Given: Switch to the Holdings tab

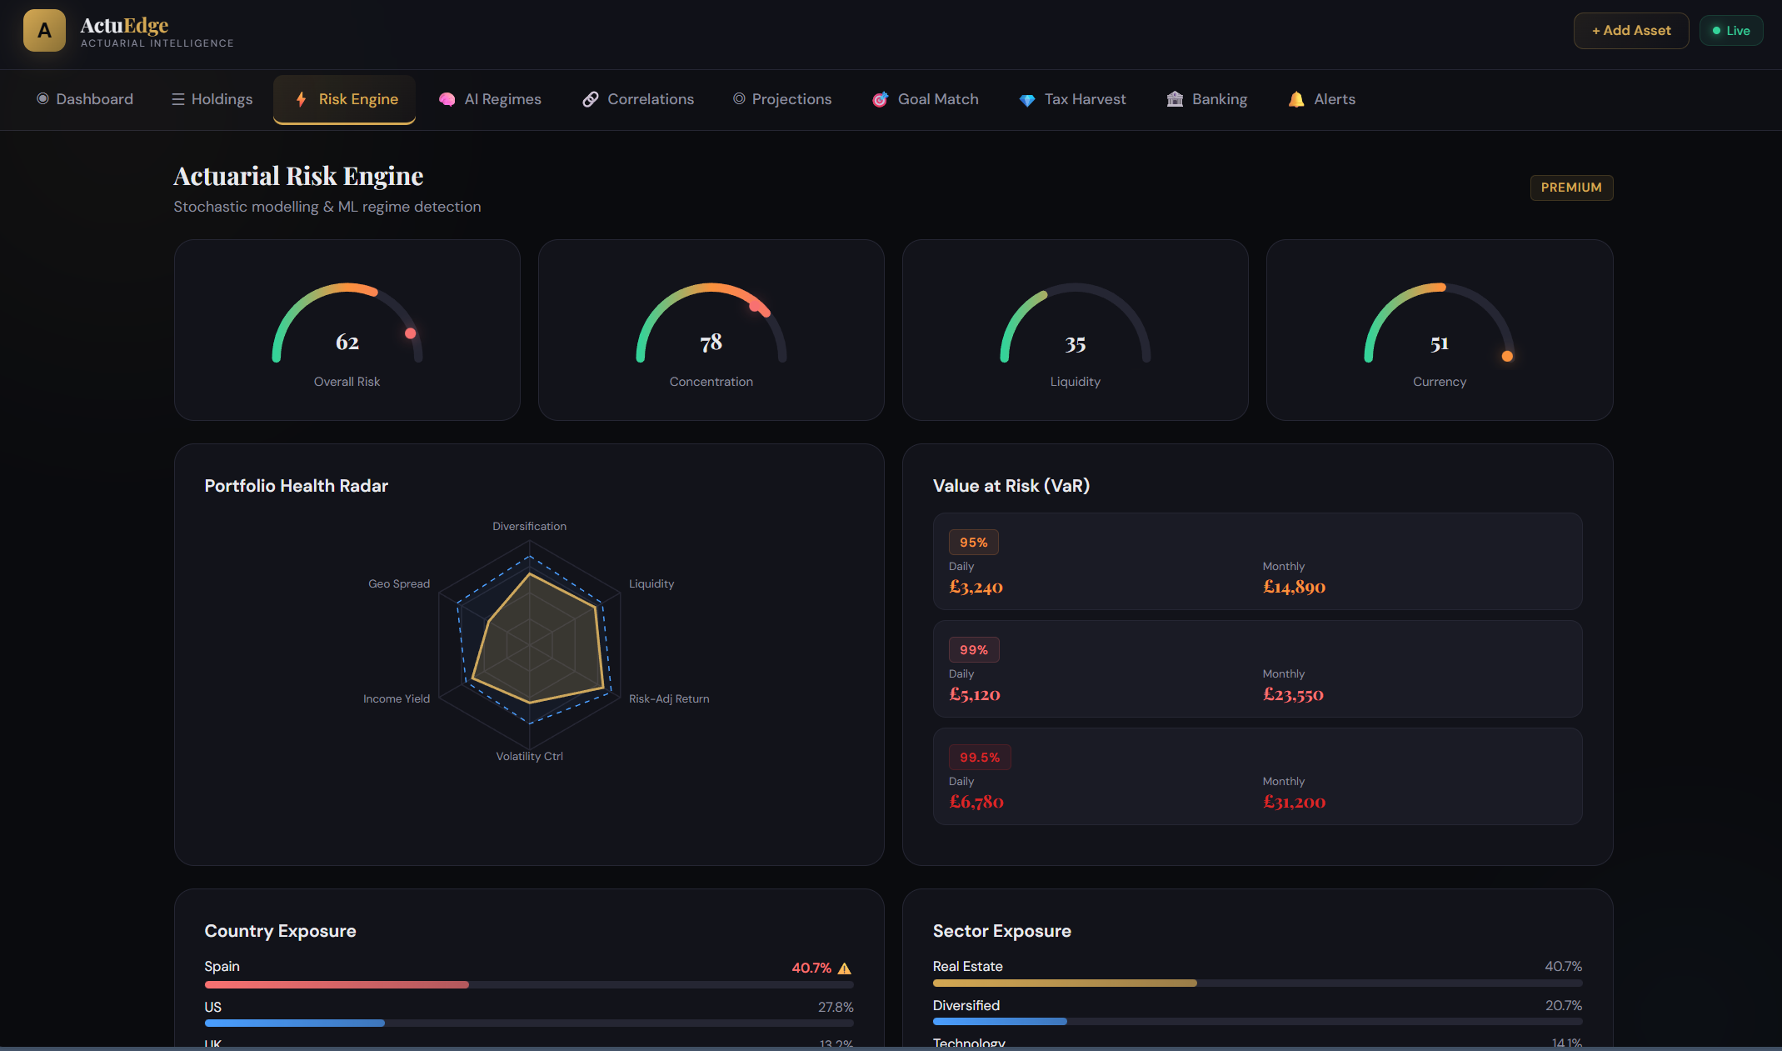Looking at the screenshot, I should pos(212,99).
